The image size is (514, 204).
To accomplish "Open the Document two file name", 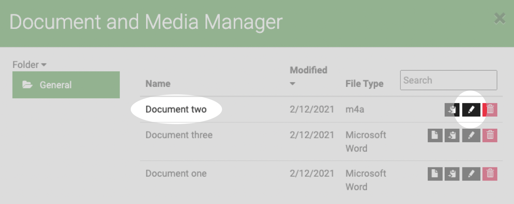I will click(x=176, y=109).
